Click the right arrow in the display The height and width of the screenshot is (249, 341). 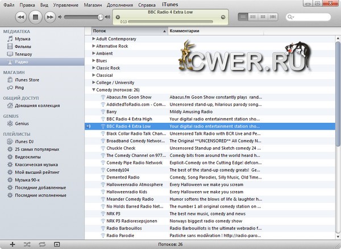point(223,17)
